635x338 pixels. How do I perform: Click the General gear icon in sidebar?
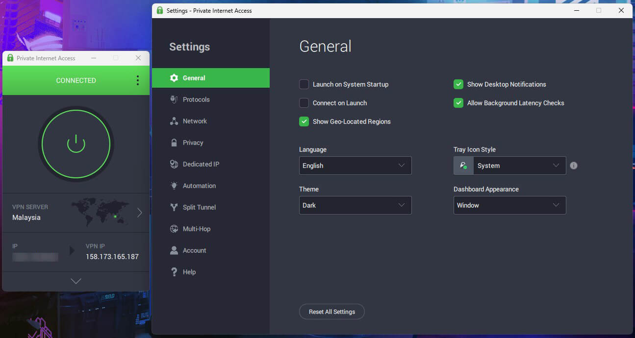pyautogui.click(x=174, y=78)
